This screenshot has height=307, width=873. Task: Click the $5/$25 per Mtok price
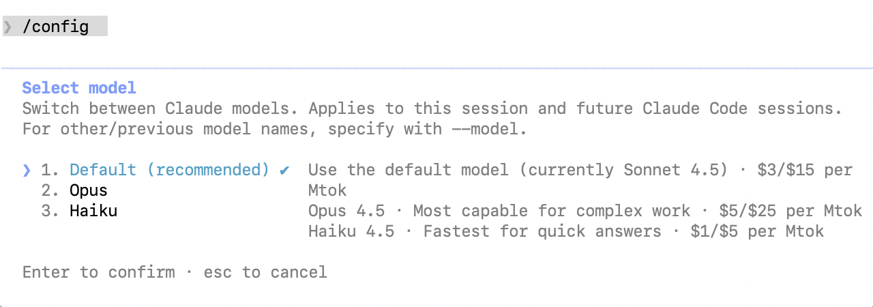pyautogui.click(x=791, y=211)
